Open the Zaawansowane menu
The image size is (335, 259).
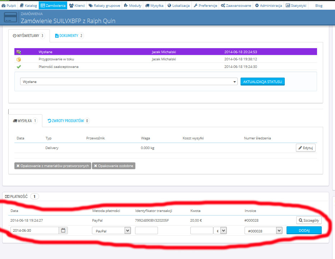[x=236, y=5]
